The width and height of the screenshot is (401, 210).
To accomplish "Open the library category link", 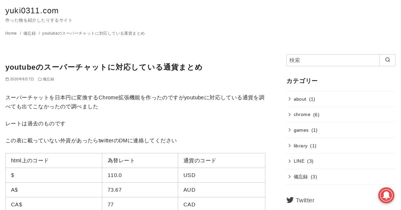I will pyautogui.click(x=300, y=146).
